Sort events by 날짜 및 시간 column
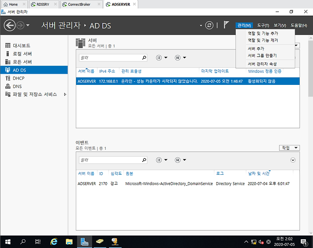 click(259, 174)
